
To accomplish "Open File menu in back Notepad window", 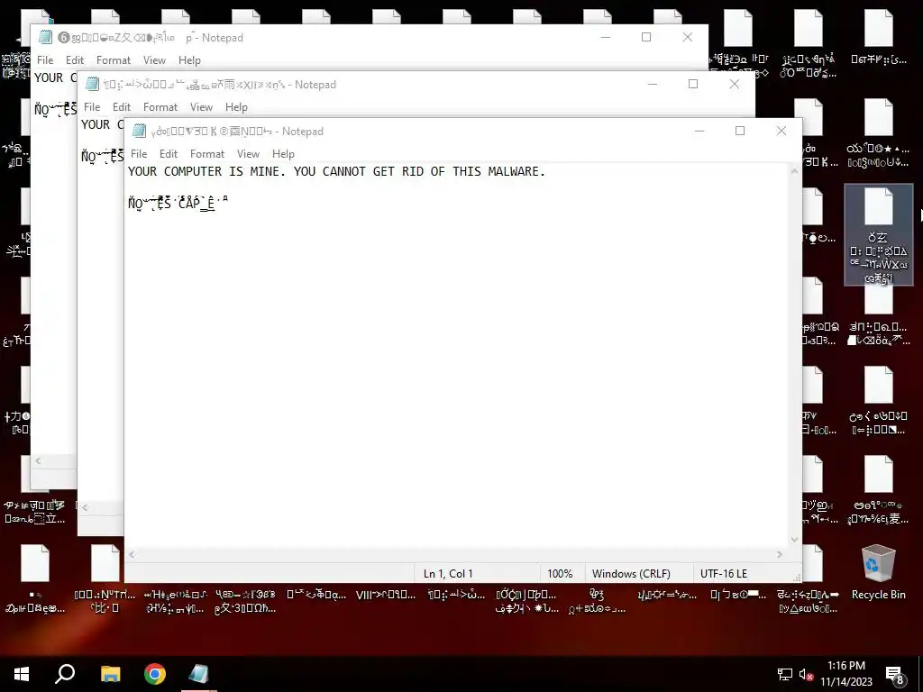I will pos(45,60).
